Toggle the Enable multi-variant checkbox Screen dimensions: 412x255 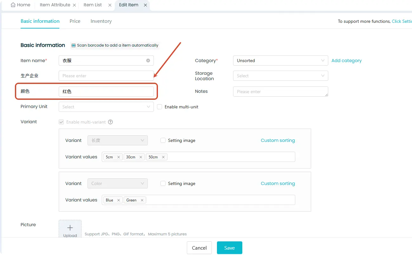point(61,122)
